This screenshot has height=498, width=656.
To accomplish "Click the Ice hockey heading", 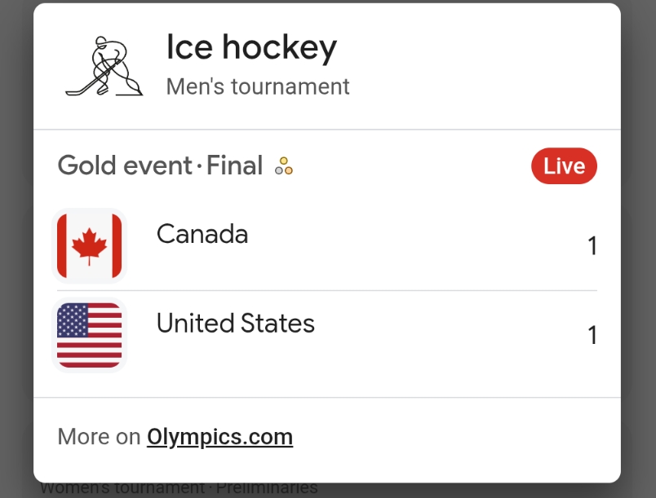I will click(x=251, y=48).
